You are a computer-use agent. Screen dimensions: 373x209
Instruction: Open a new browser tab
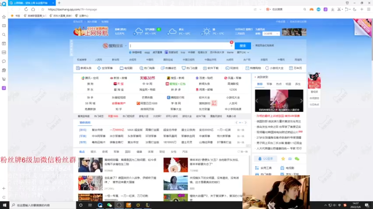click(x=59, y=3)
